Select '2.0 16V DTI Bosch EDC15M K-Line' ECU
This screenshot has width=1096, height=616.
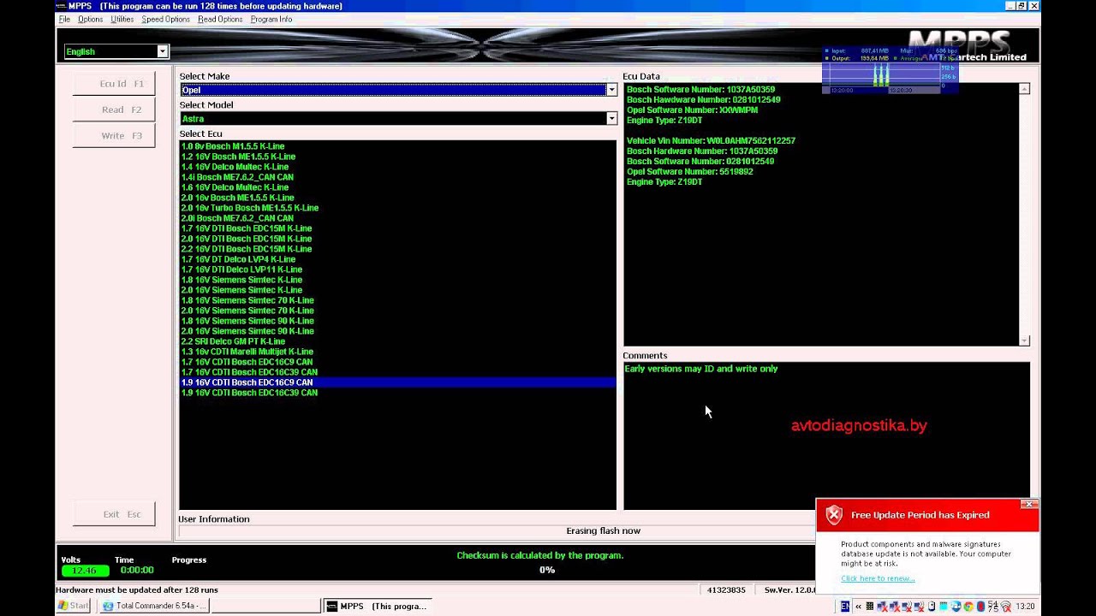(x=247, y=239)
